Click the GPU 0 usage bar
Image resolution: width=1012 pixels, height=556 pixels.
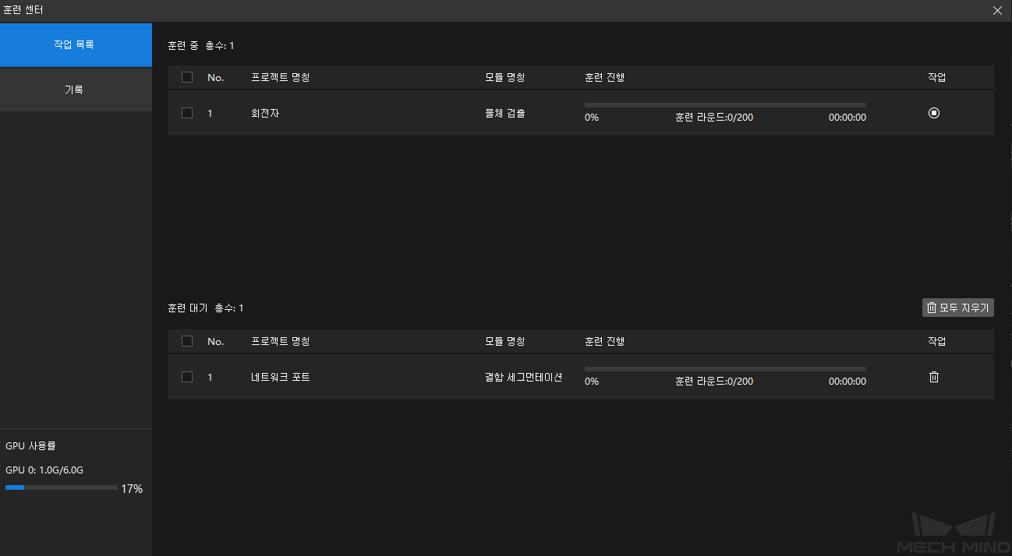62,487
